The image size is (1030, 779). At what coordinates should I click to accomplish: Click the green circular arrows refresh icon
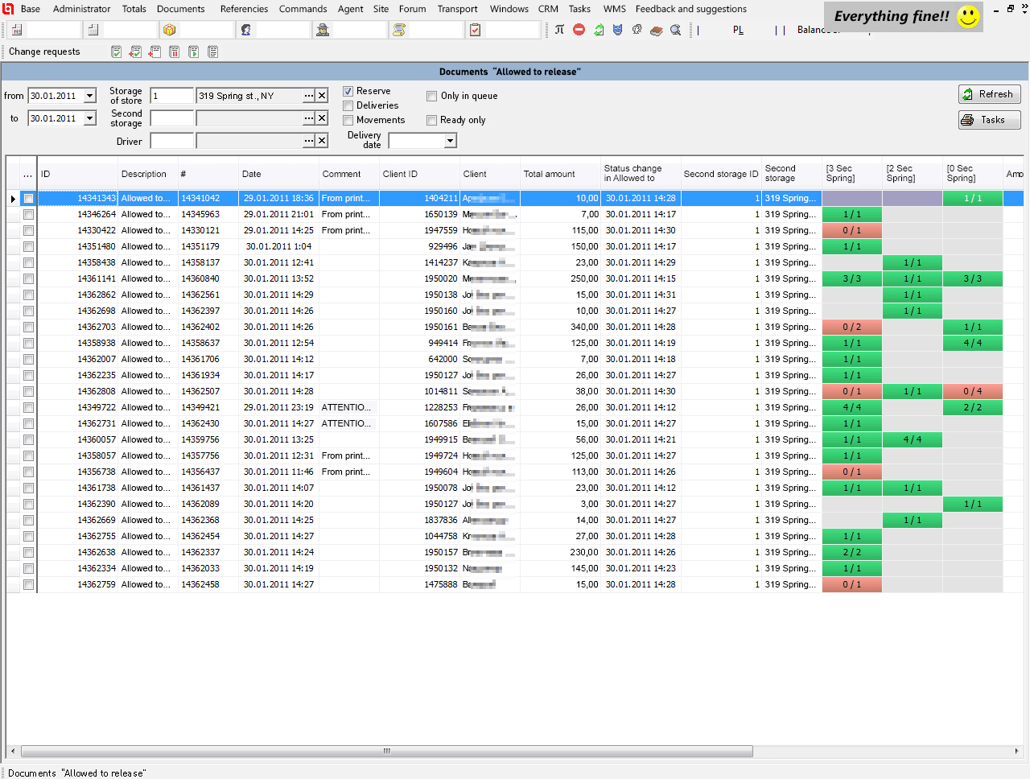[x=599, y=30]
